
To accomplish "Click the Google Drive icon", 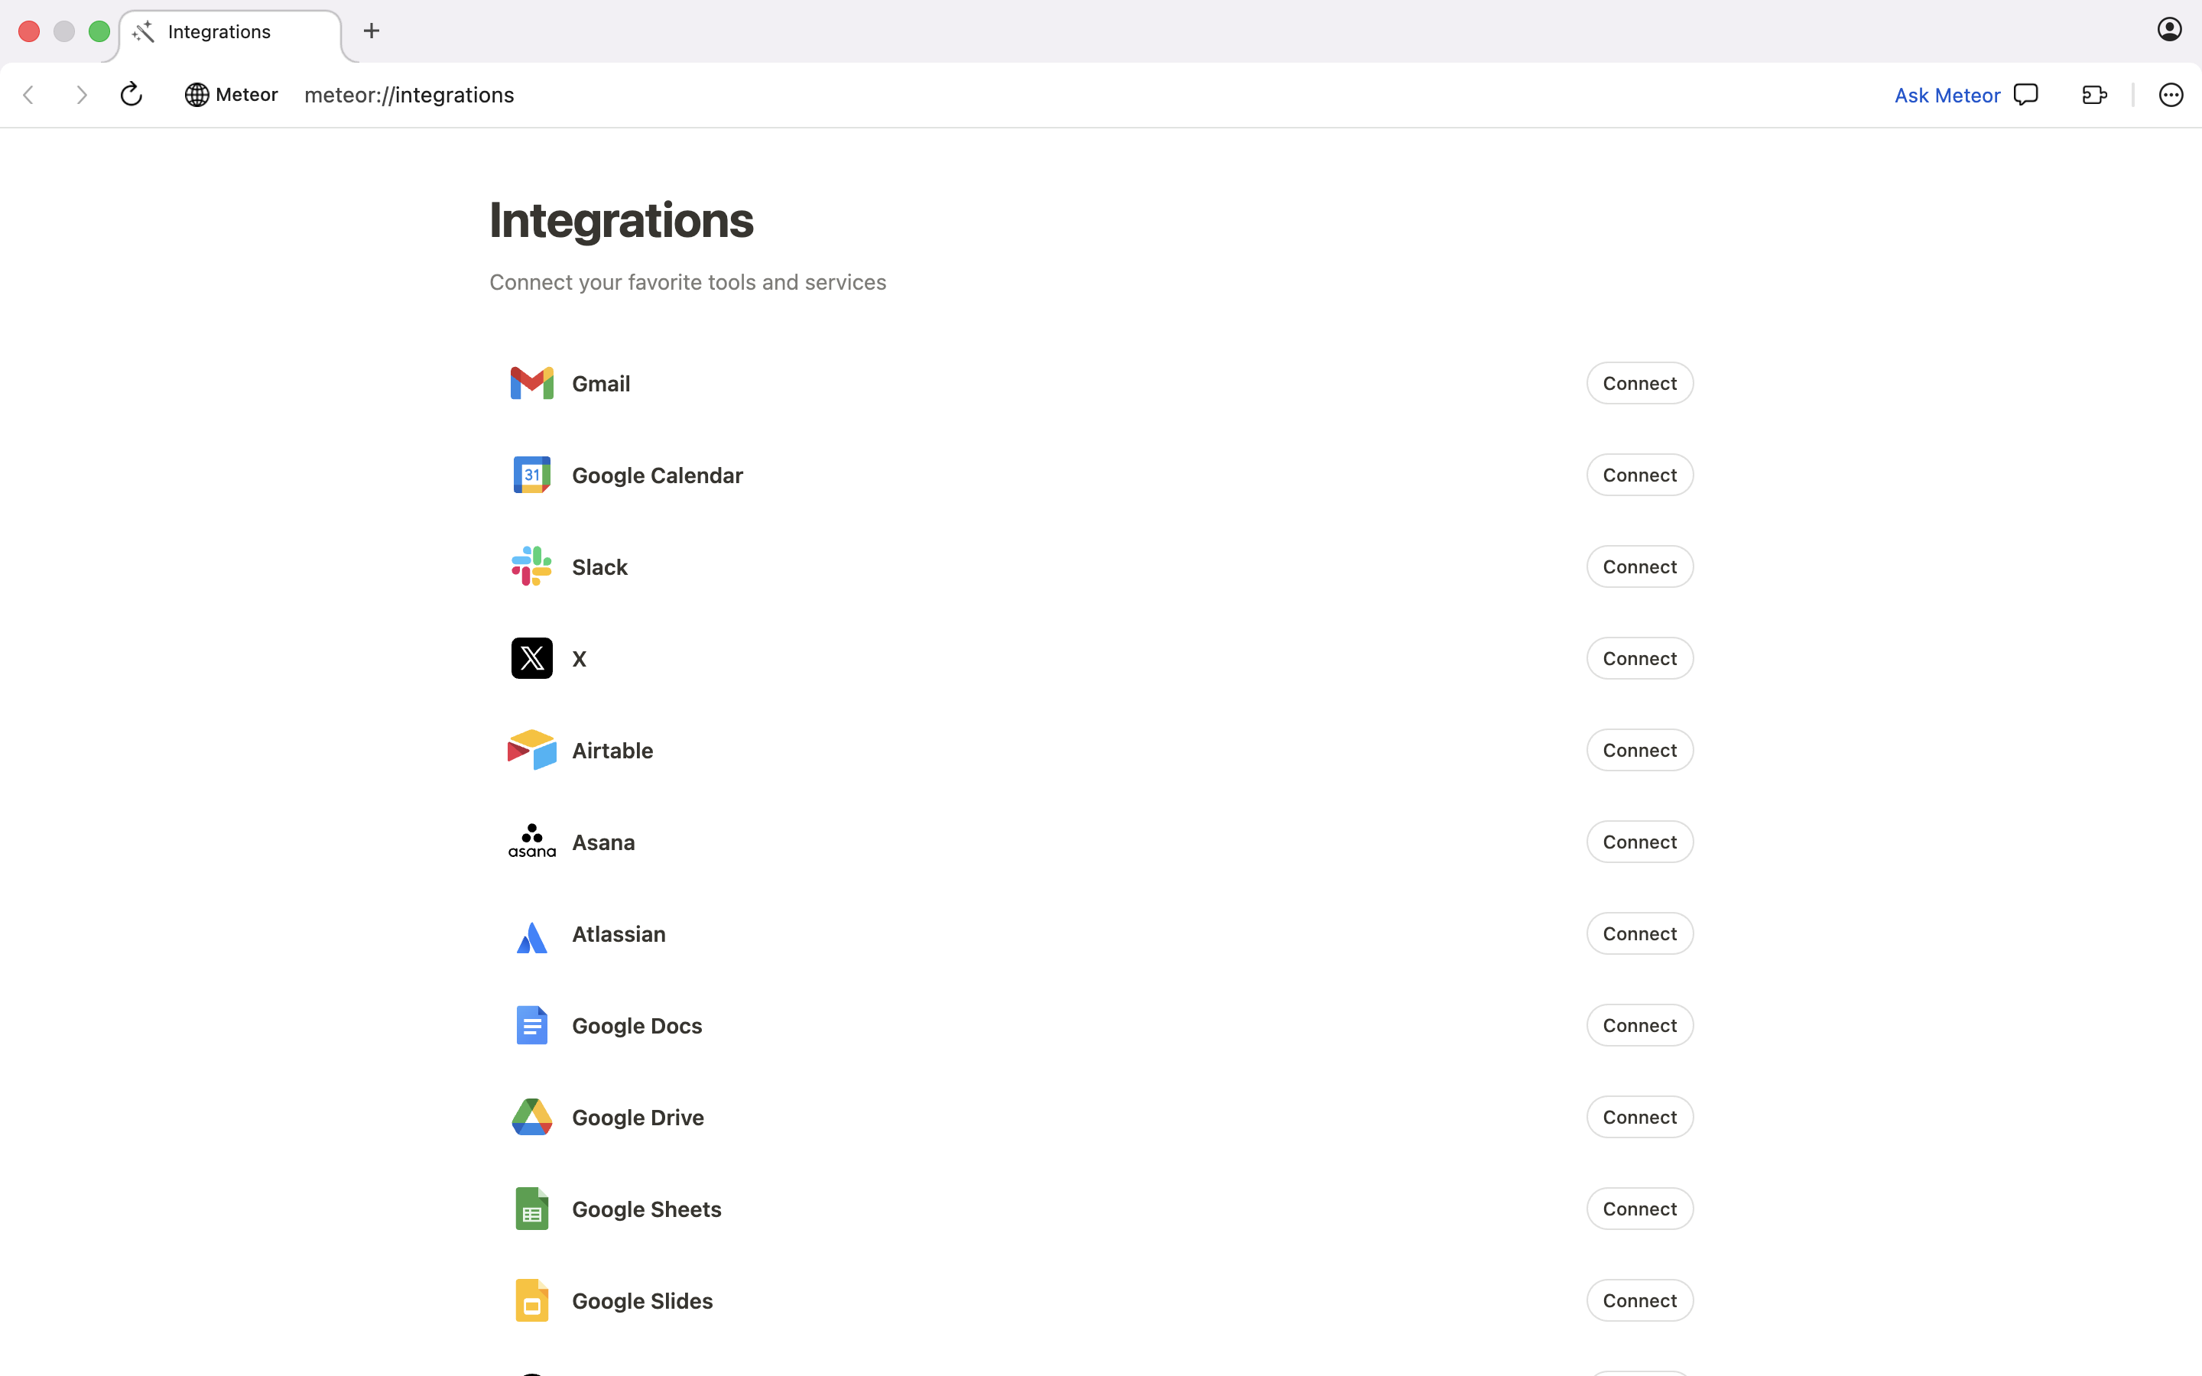I will pos(532,1117).
